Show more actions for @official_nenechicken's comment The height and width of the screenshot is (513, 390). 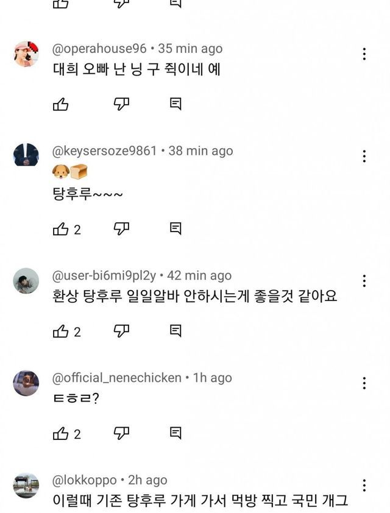(x=364, y=383)
